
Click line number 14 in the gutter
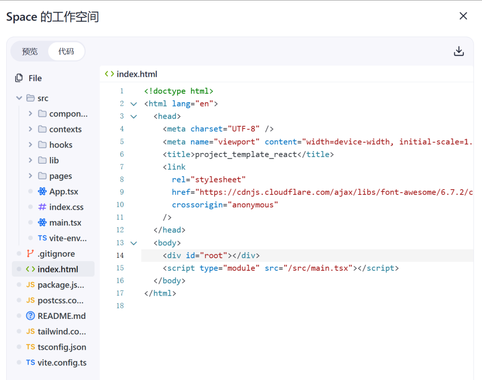(x=120, y=255)
